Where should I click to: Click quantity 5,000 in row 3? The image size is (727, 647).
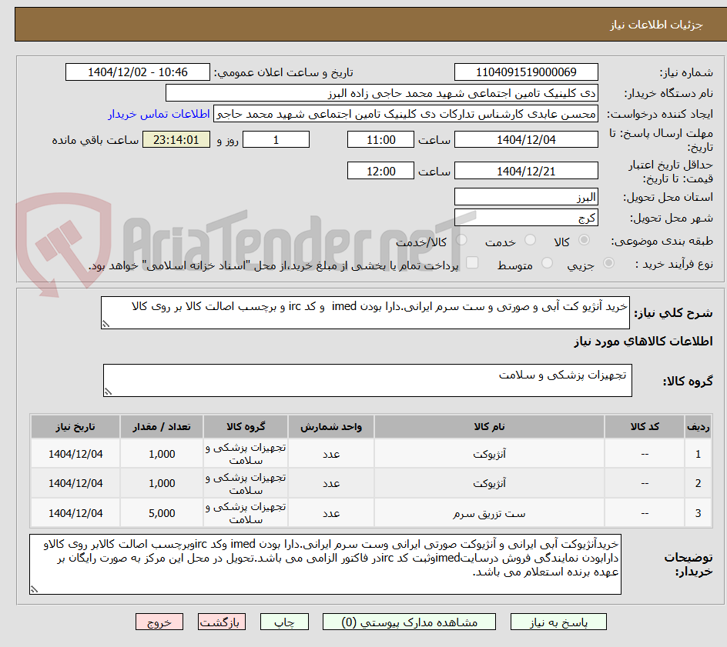(162, 514)
